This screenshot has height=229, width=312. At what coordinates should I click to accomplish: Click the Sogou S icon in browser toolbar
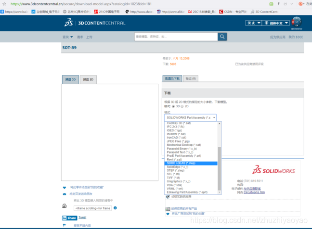[x=300, y=4]
